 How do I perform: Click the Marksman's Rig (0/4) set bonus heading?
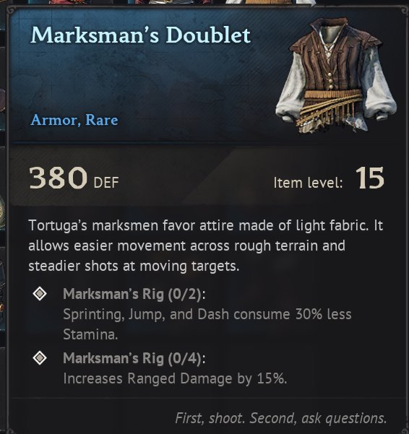pos(134,358)
